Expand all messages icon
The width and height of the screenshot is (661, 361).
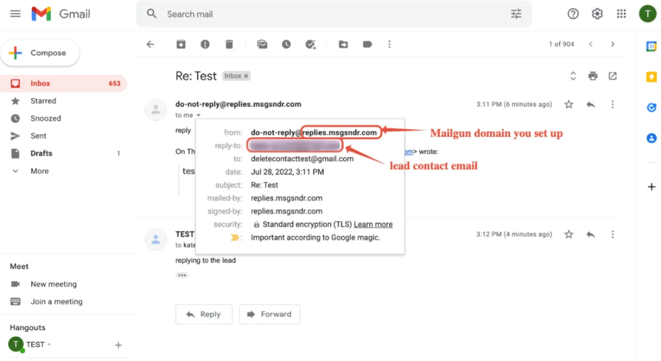[x=573, y=76]
